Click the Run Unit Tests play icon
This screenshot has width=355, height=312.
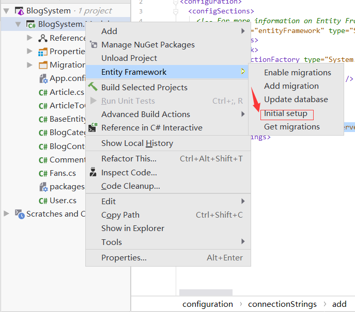[x=93, y=101]
